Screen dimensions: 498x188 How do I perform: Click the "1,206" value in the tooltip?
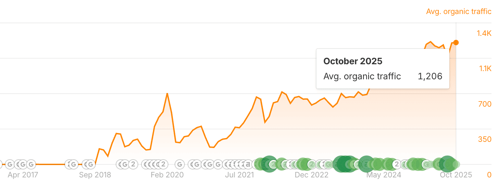(x=430, y=76)
